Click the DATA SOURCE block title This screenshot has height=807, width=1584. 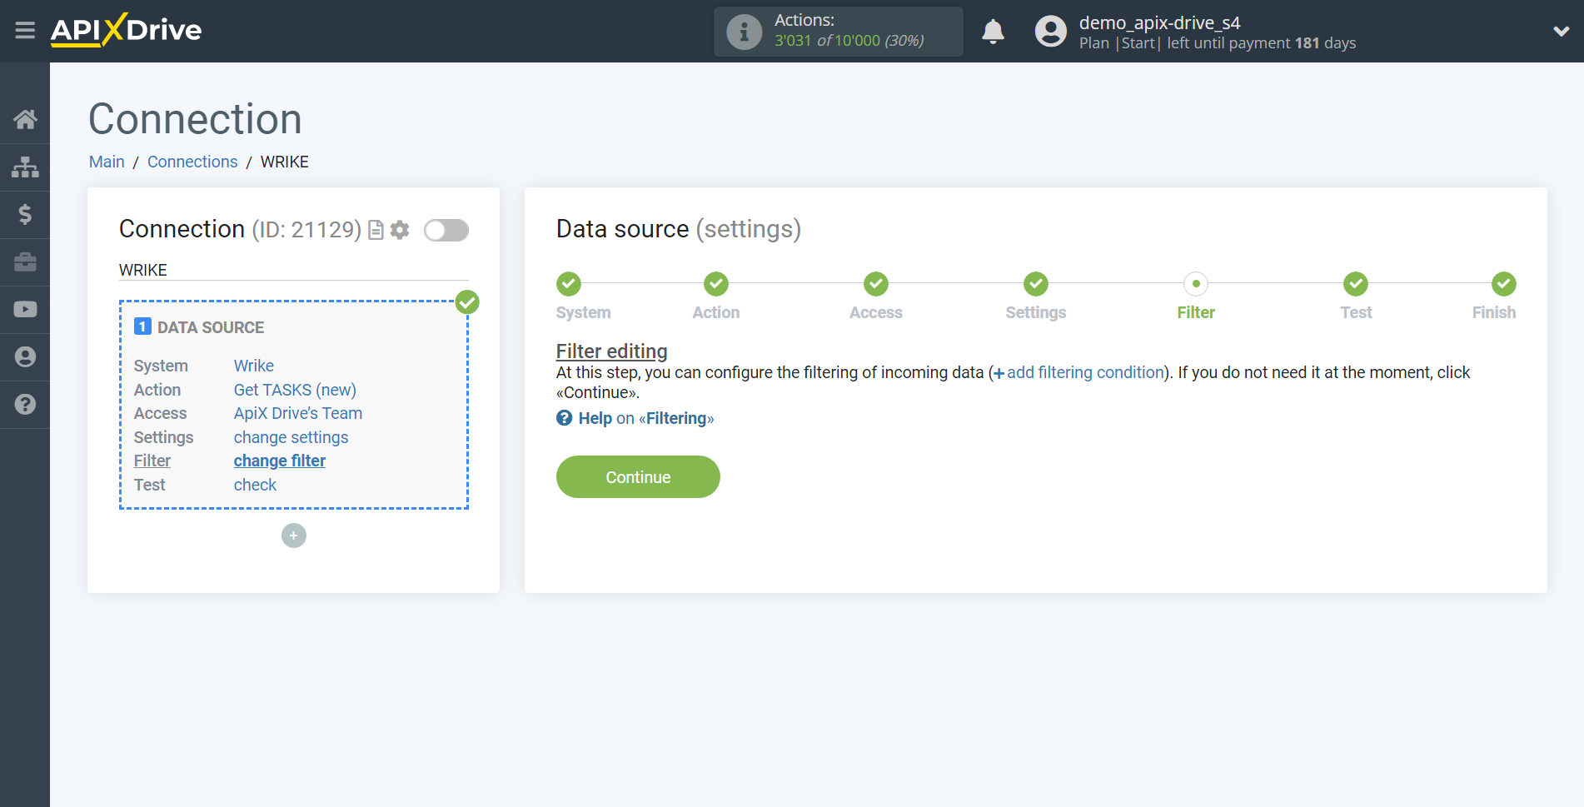(x=211, y=327)
